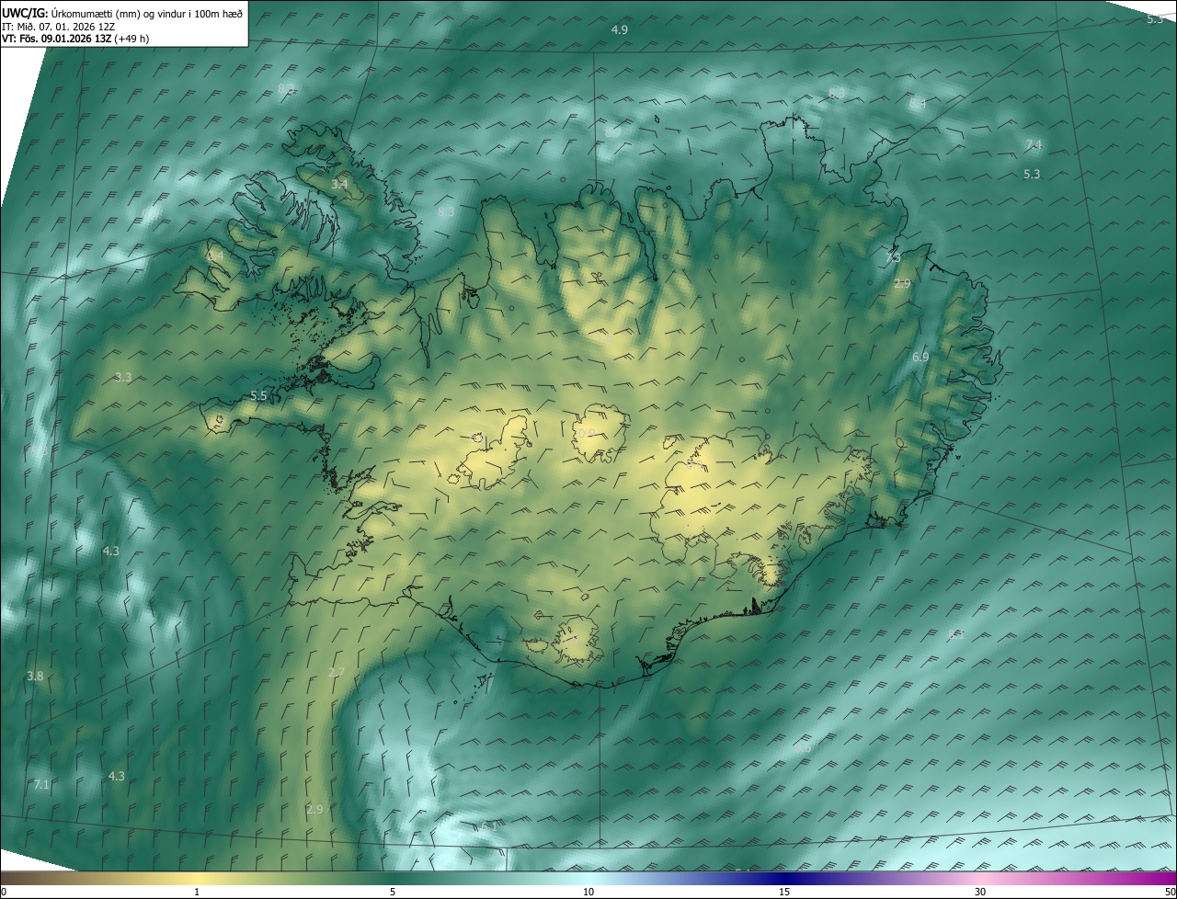Select the 5.3 value just beneath 7.4
The image size is (1177, 899).
(x=1032, y=175)
